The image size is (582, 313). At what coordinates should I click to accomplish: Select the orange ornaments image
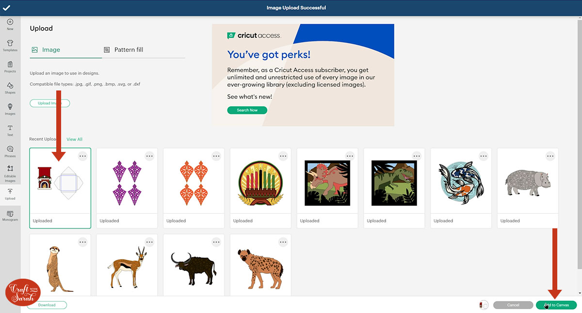(x=194, y=182)
